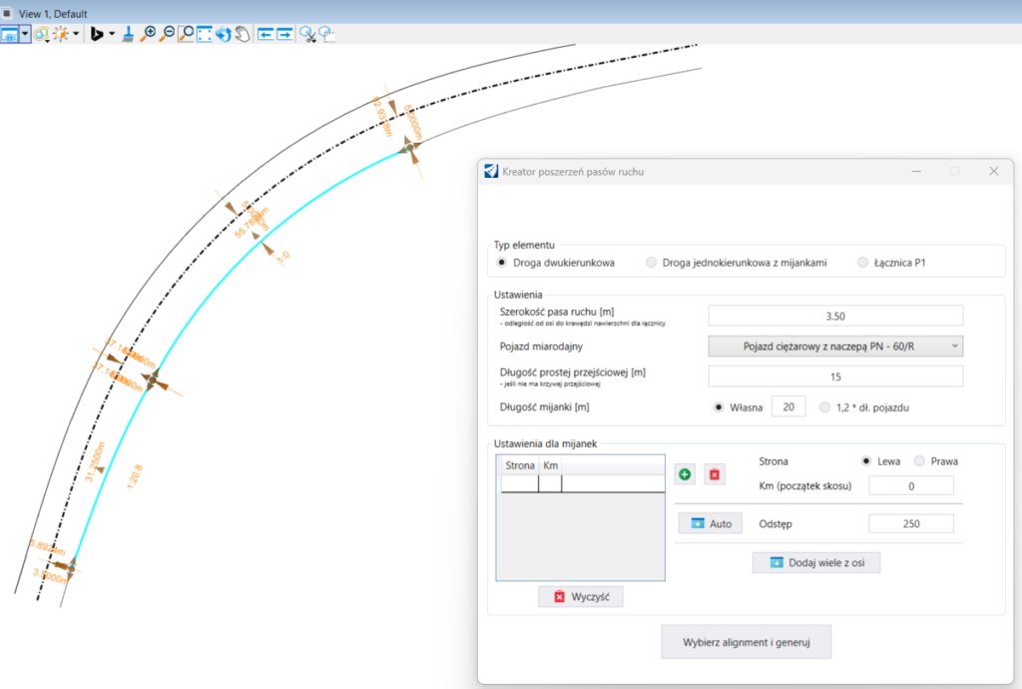
Task: Go to View Previous arrow
Action: (265, 34)
